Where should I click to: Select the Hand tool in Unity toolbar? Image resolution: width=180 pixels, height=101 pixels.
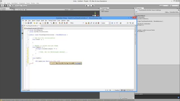click(x=3, y=6)
